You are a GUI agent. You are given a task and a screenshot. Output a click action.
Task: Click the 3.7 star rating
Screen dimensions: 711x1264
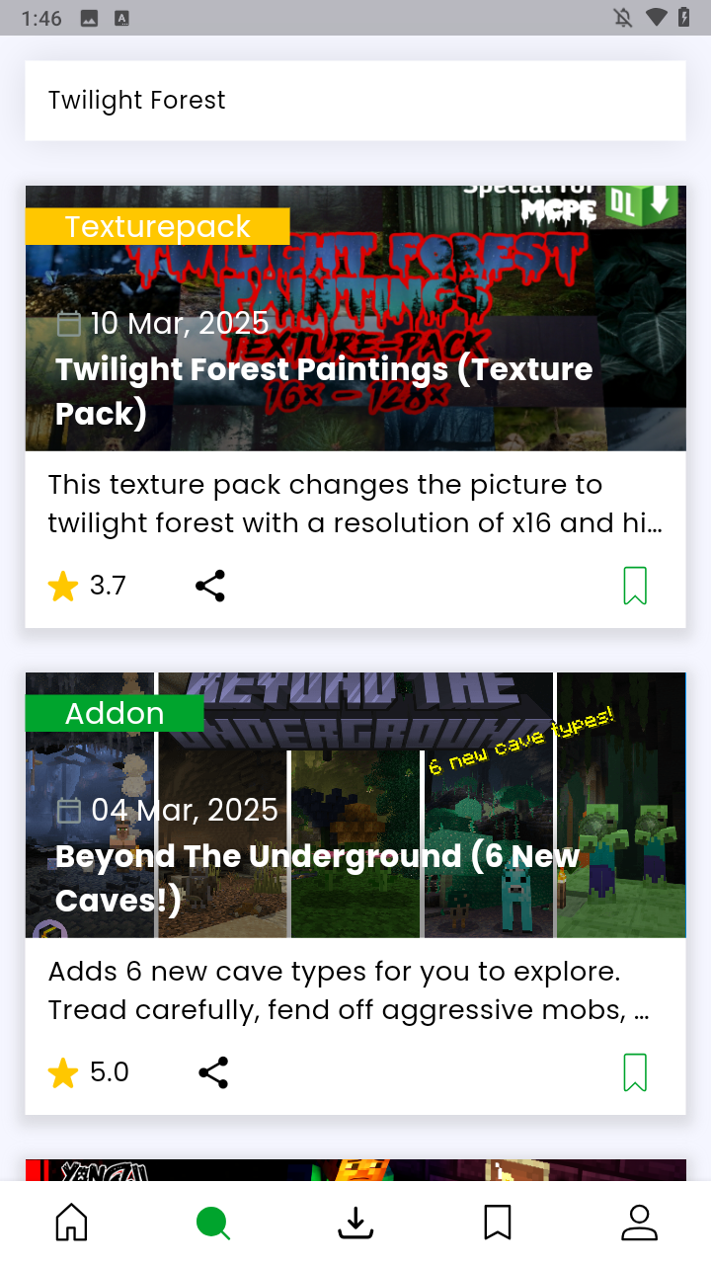[87, 586]
